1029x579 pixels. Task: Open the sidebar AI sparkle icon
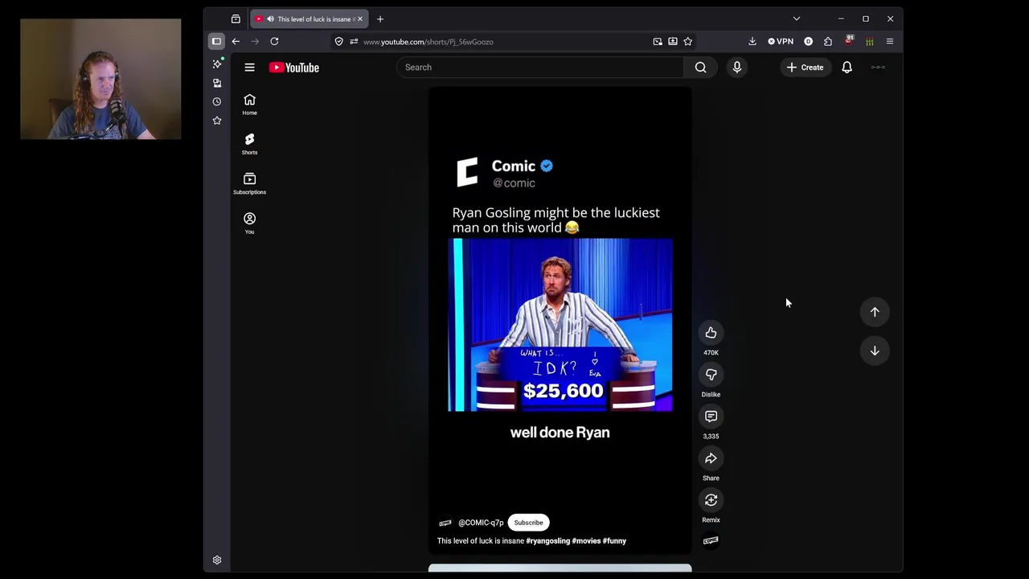click(x=217, y=64)
